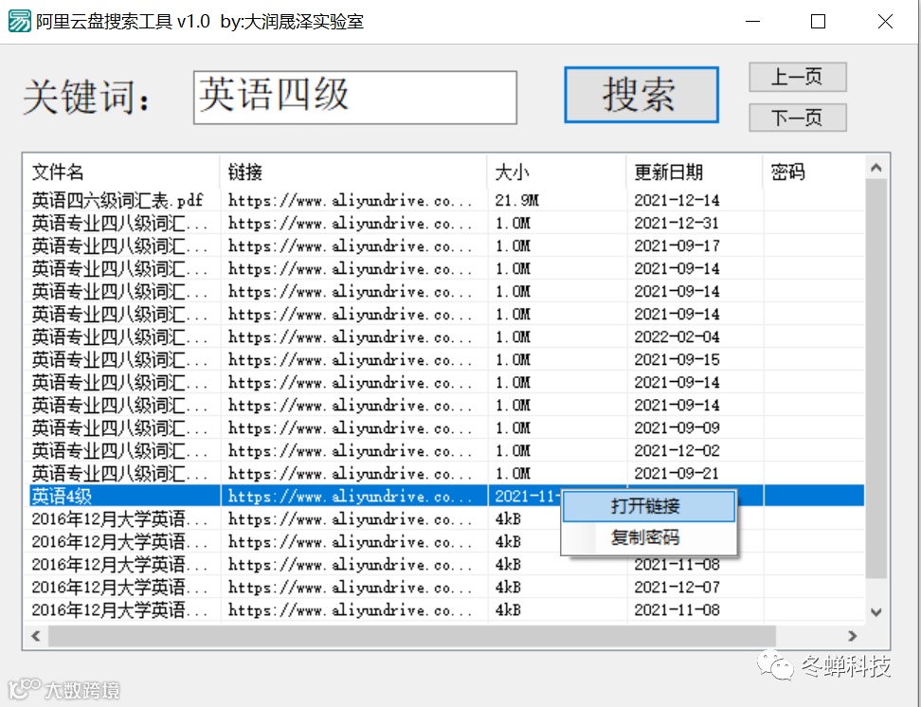The height and width of the screenshot is (707, 921).
Task: Click file name in the 2021-09-21 row
Action: [x=119, y=474]
